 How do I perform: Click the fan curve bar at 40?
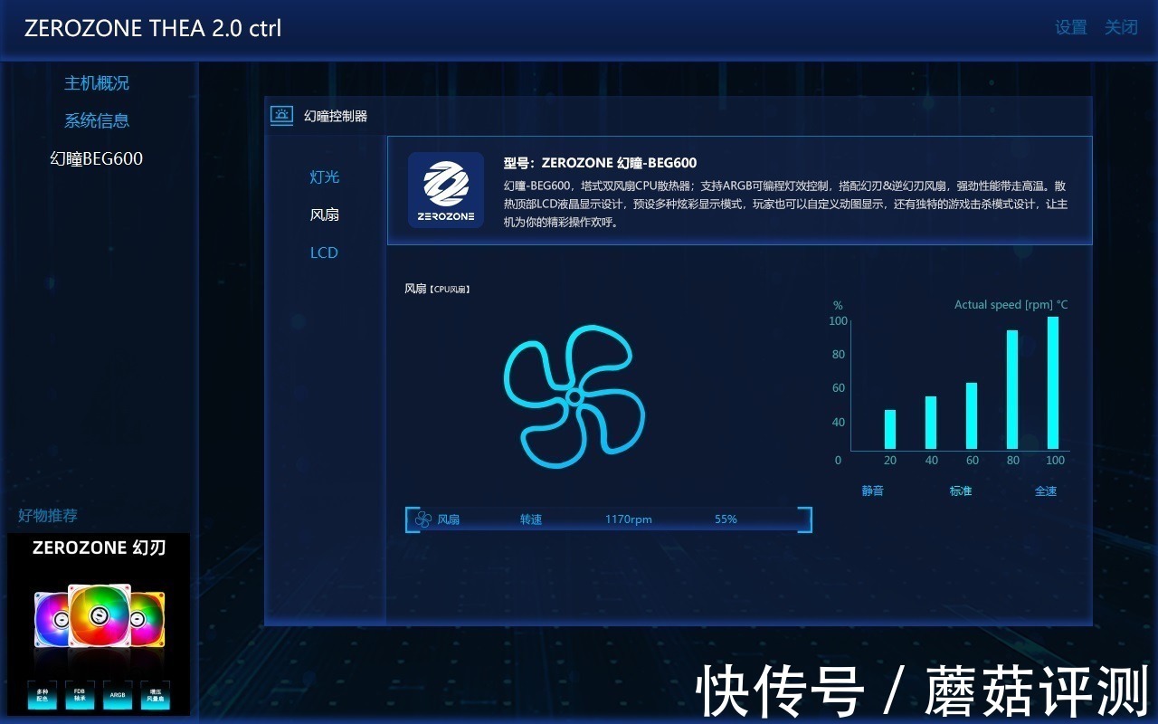click(931, 423)
